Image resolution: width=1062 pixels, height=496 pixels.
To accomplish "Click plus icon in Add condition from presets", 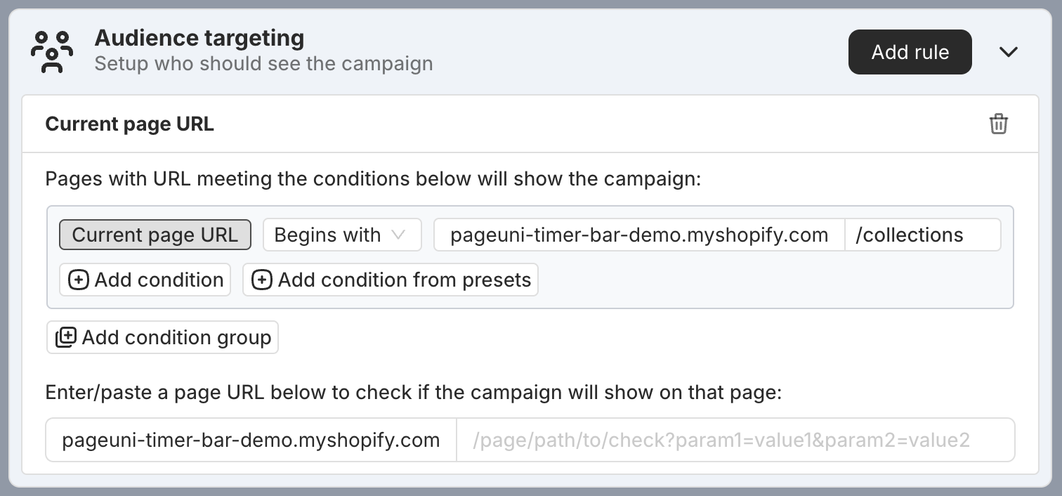I will tap(262, 280).
